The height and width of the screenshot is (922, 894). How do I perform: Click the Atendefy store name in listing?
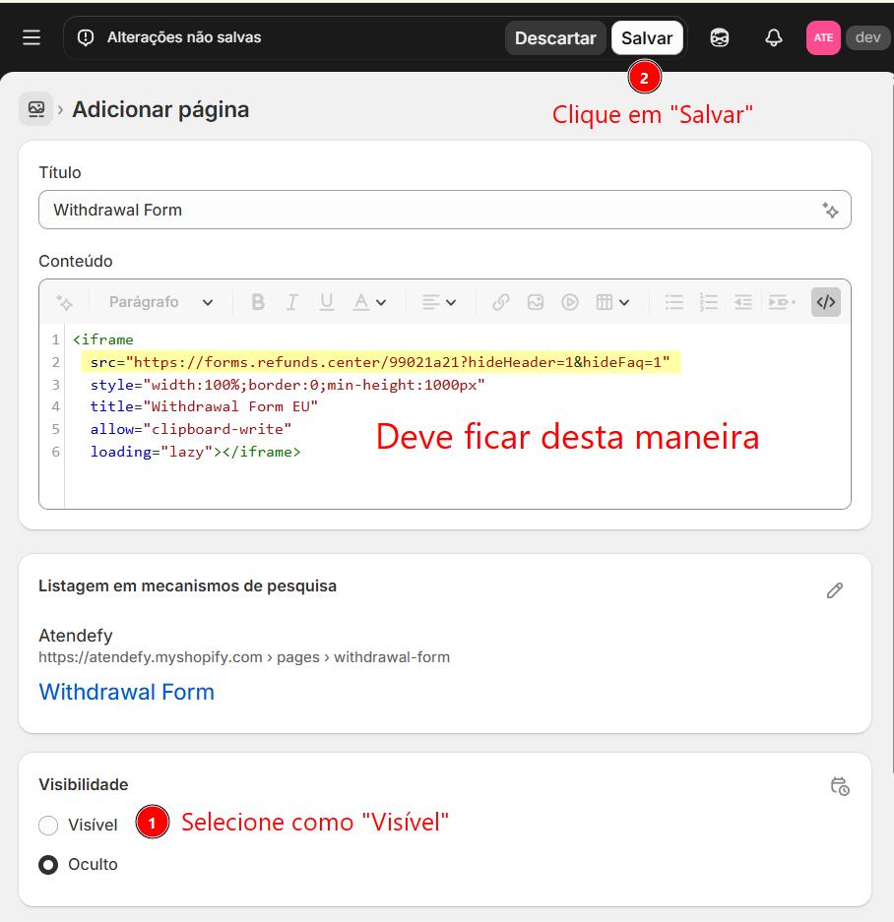point(76,635)
